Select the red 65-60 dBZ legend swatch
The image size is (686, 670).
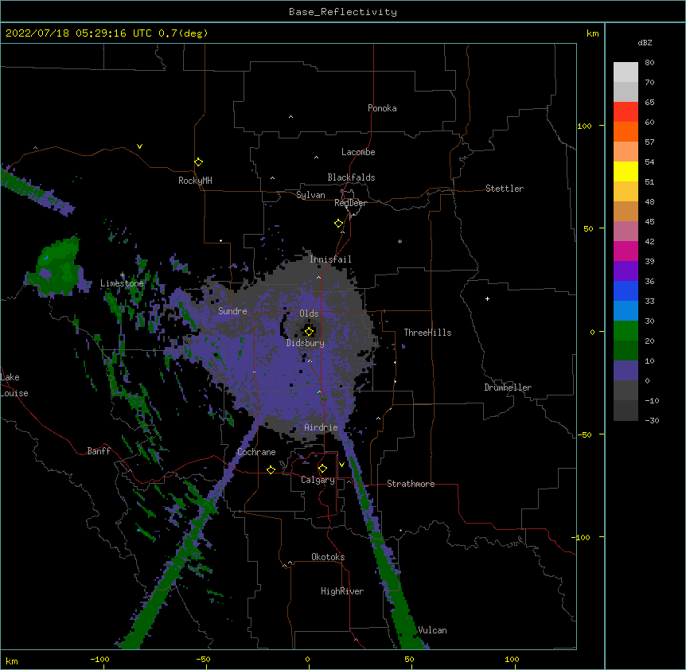[626, 111]
